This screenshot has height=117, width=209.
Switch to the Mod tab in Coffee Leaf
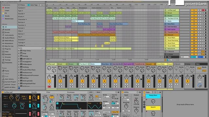pos(98,92)
